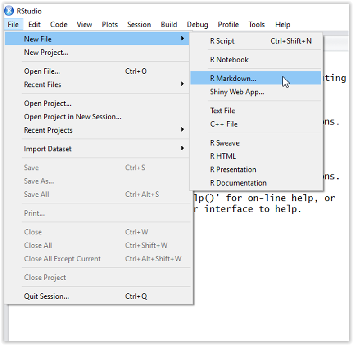This screenshot has width=353, height=345.
Task: Choose Open Project... menu entry
Action: click(x=96, y=103)
